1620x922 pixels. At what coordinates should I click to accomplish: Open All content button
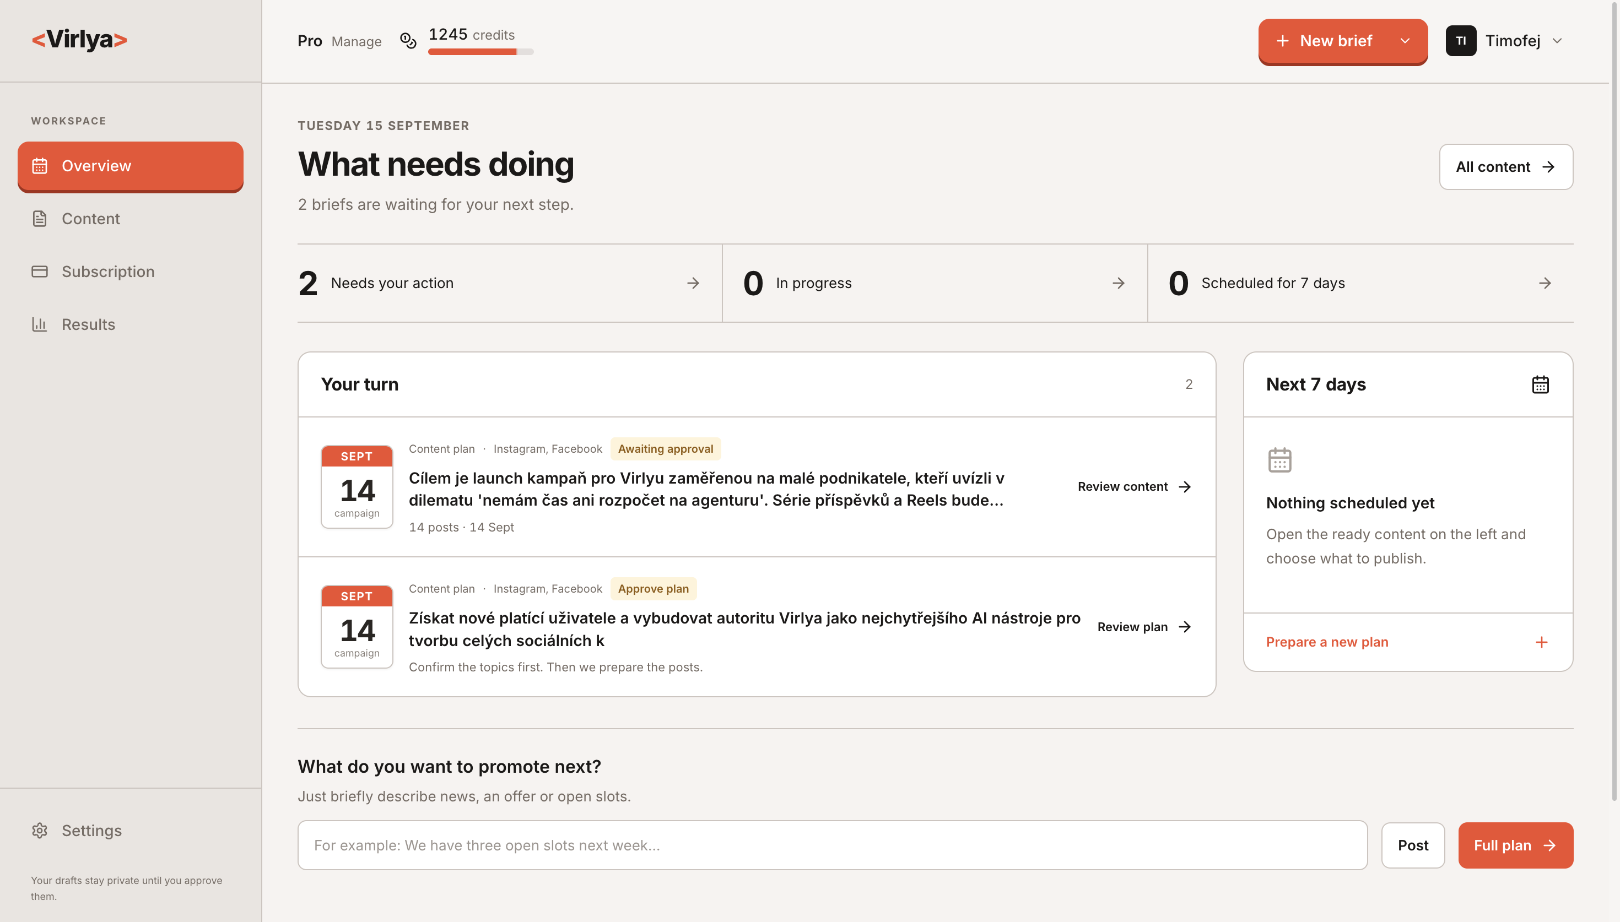1506,166
